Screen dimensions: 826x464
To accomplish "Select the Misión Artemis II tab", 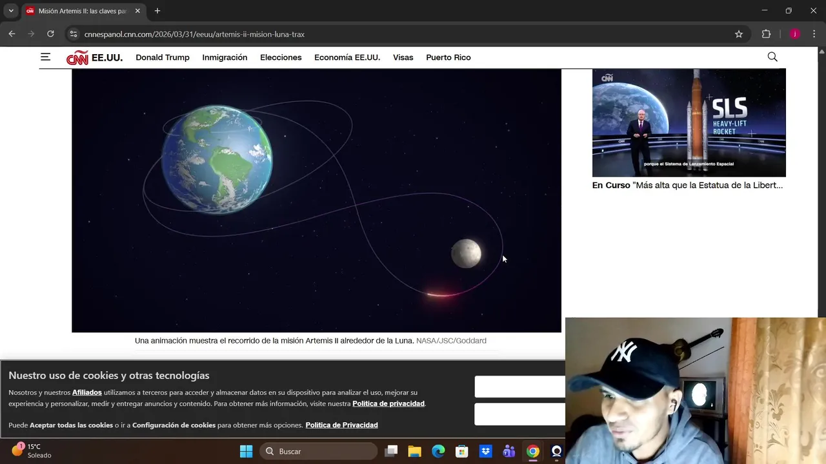I will tap(83, 11).
